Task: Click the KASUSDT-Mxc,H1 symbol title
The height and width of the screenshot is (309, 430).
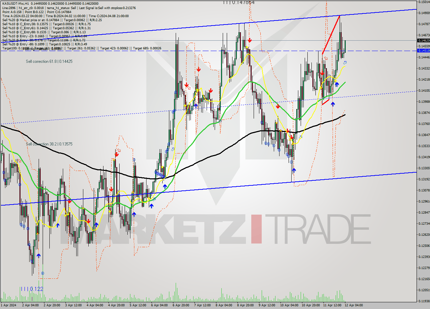Action: tap(15, 3)
